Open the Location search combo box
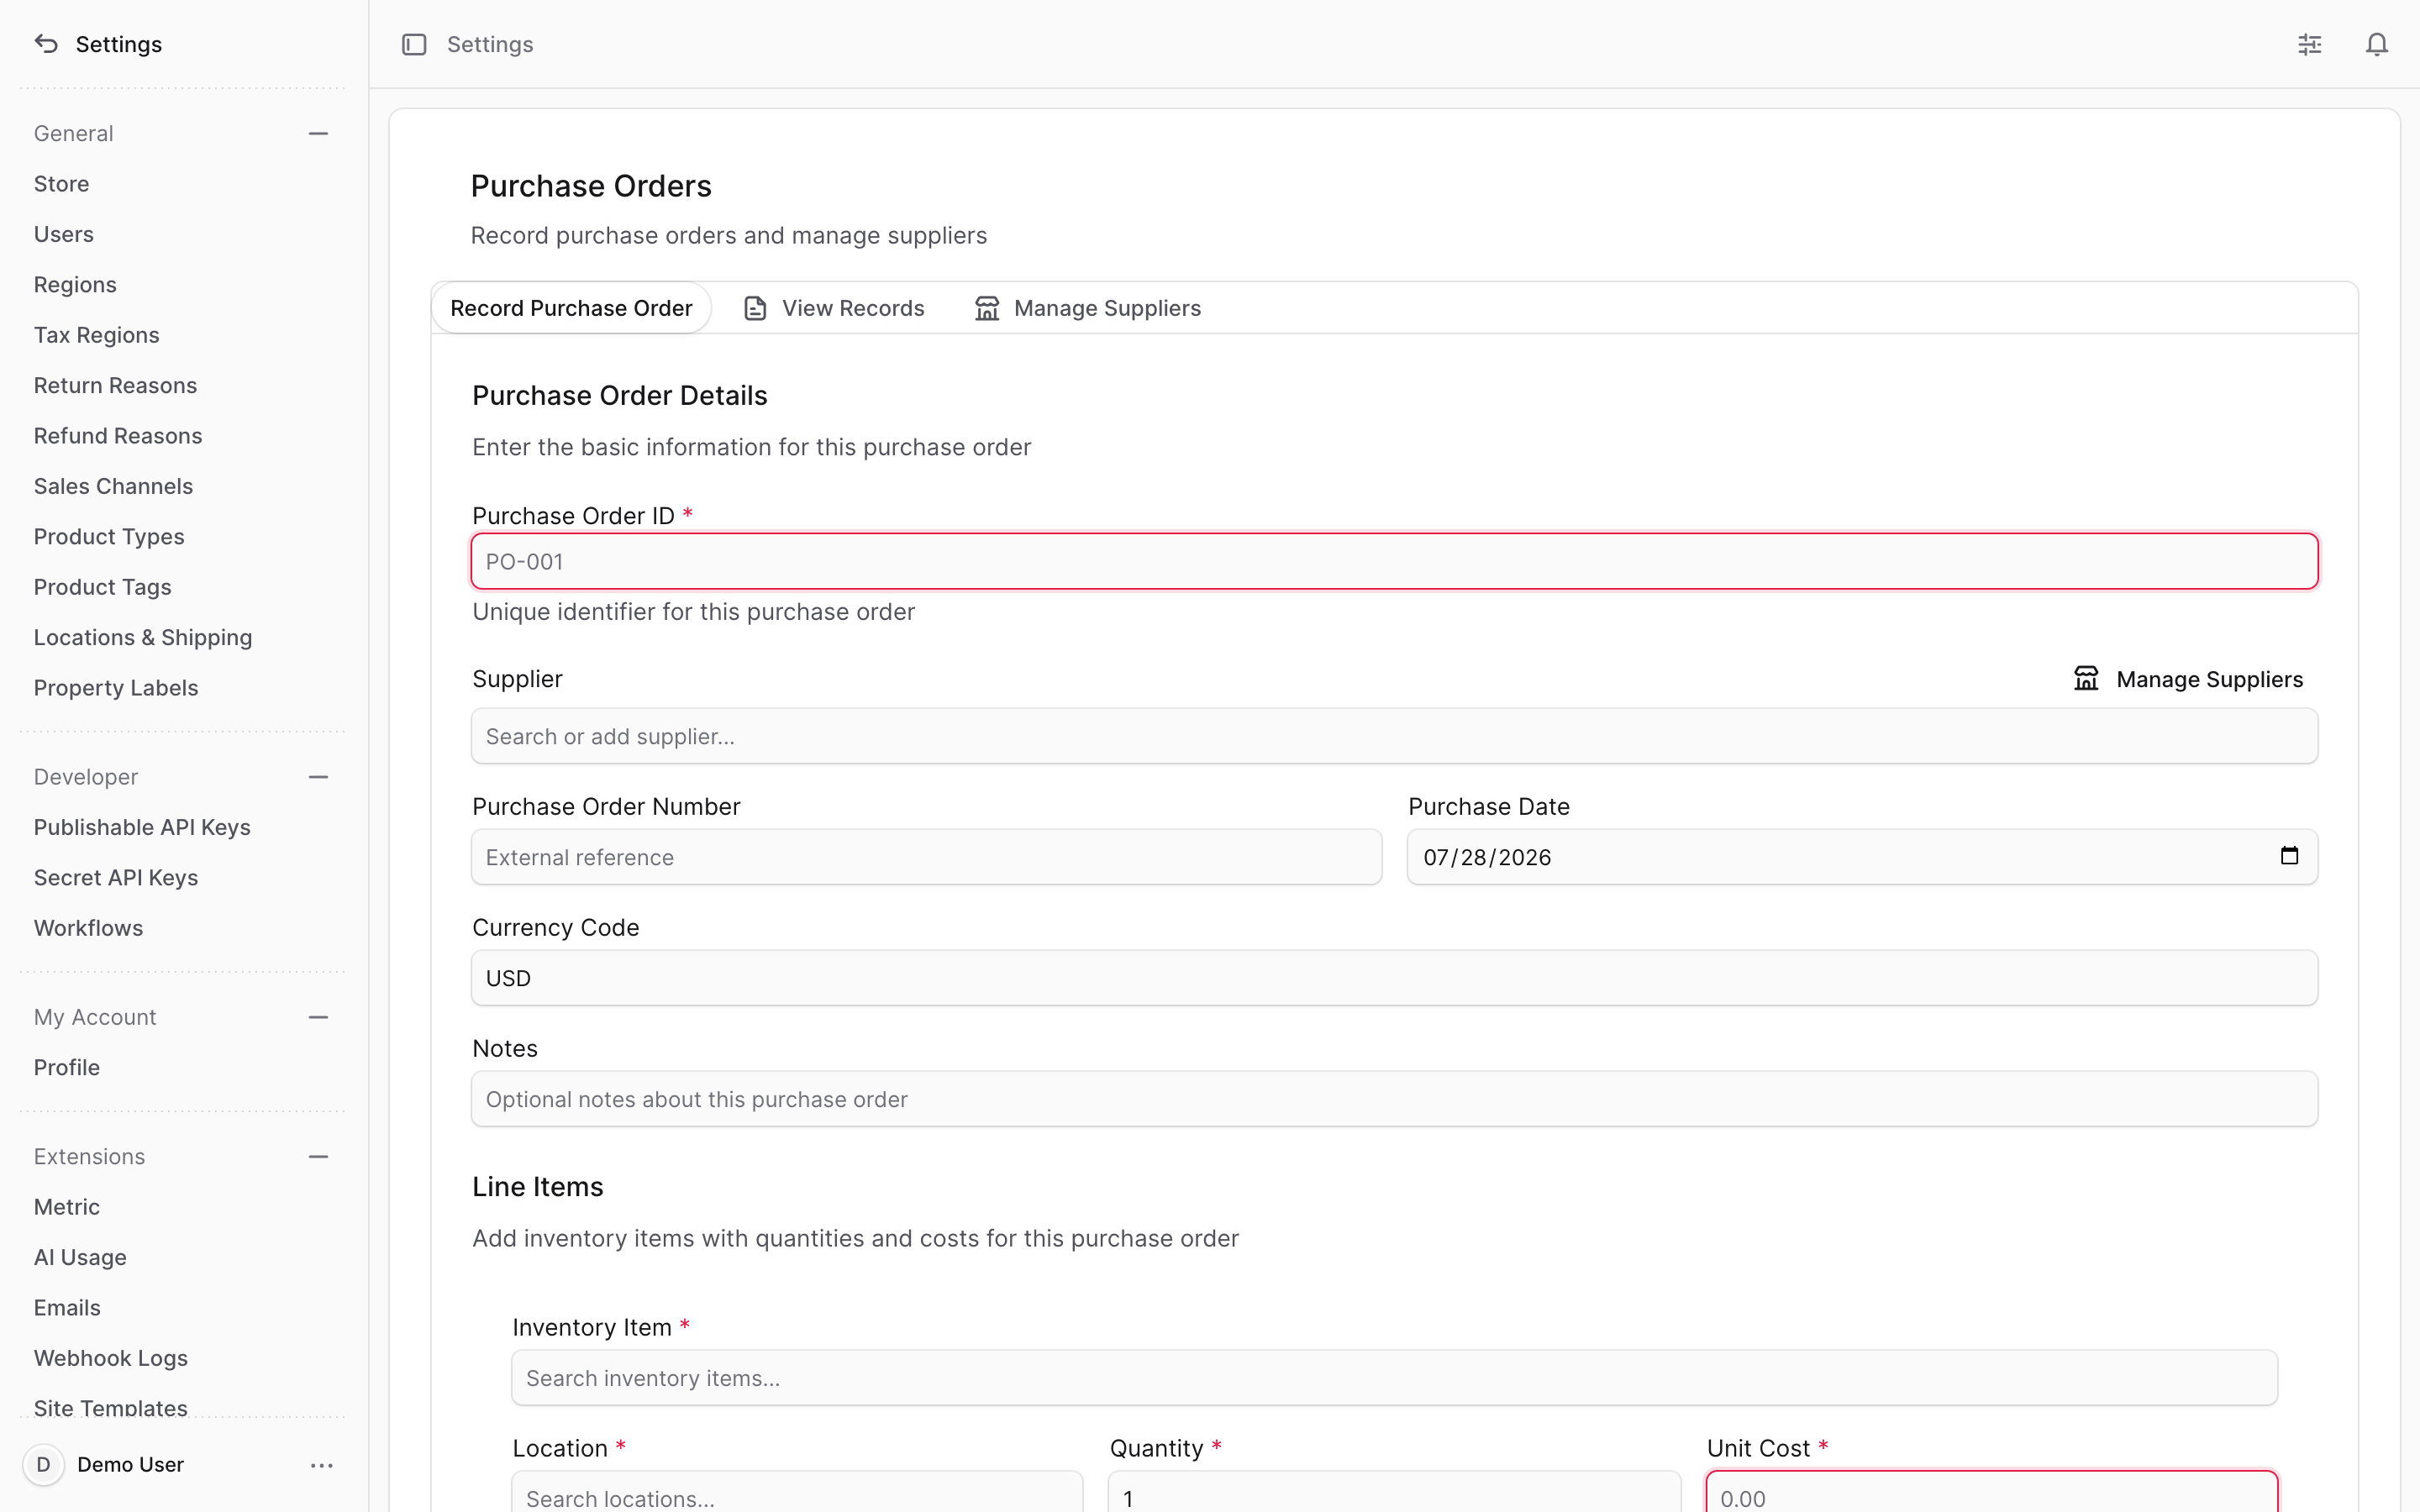Screen dimensions: 2420x1512 (x=797, y=1492)
